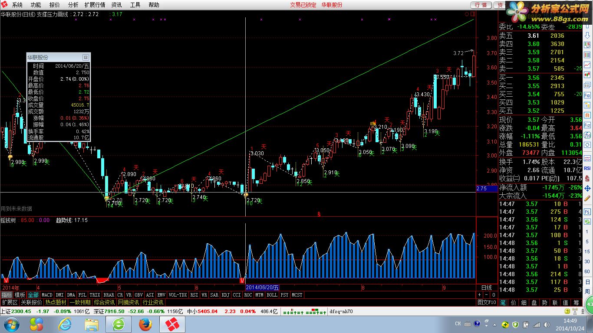Screen dimensions: 593x333
Task: Select the blue four-way move arrows icon
Action: (587, 188)
